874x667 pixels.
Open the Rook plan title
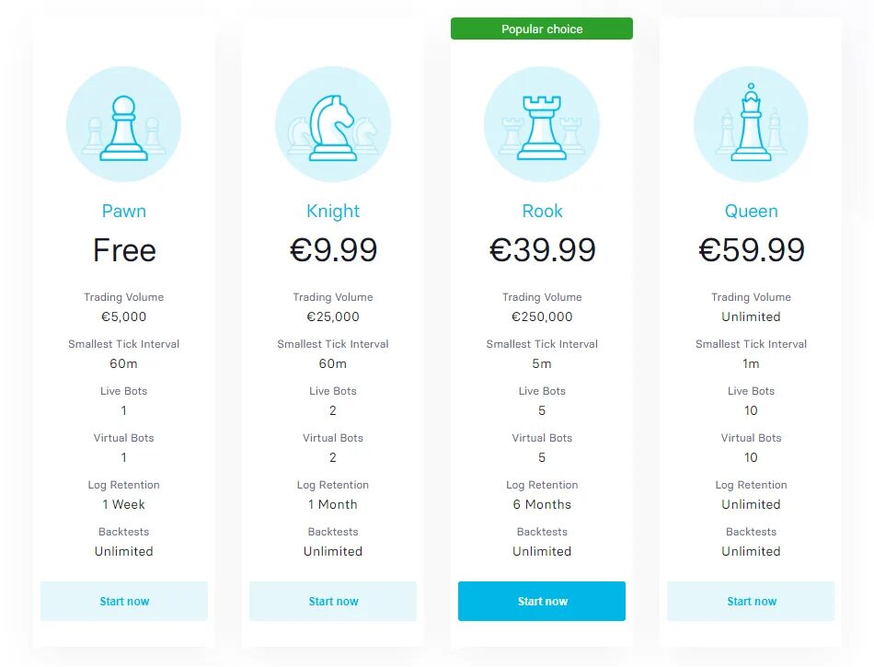point(542,212)
